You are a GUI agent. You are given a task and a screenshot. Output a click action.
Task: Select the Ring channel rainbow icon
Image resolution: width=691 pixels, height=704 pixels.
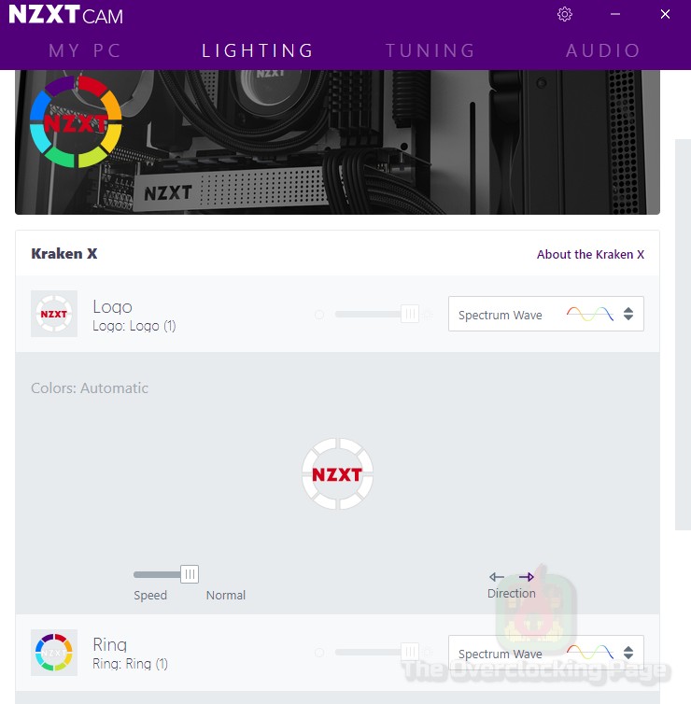54,653
